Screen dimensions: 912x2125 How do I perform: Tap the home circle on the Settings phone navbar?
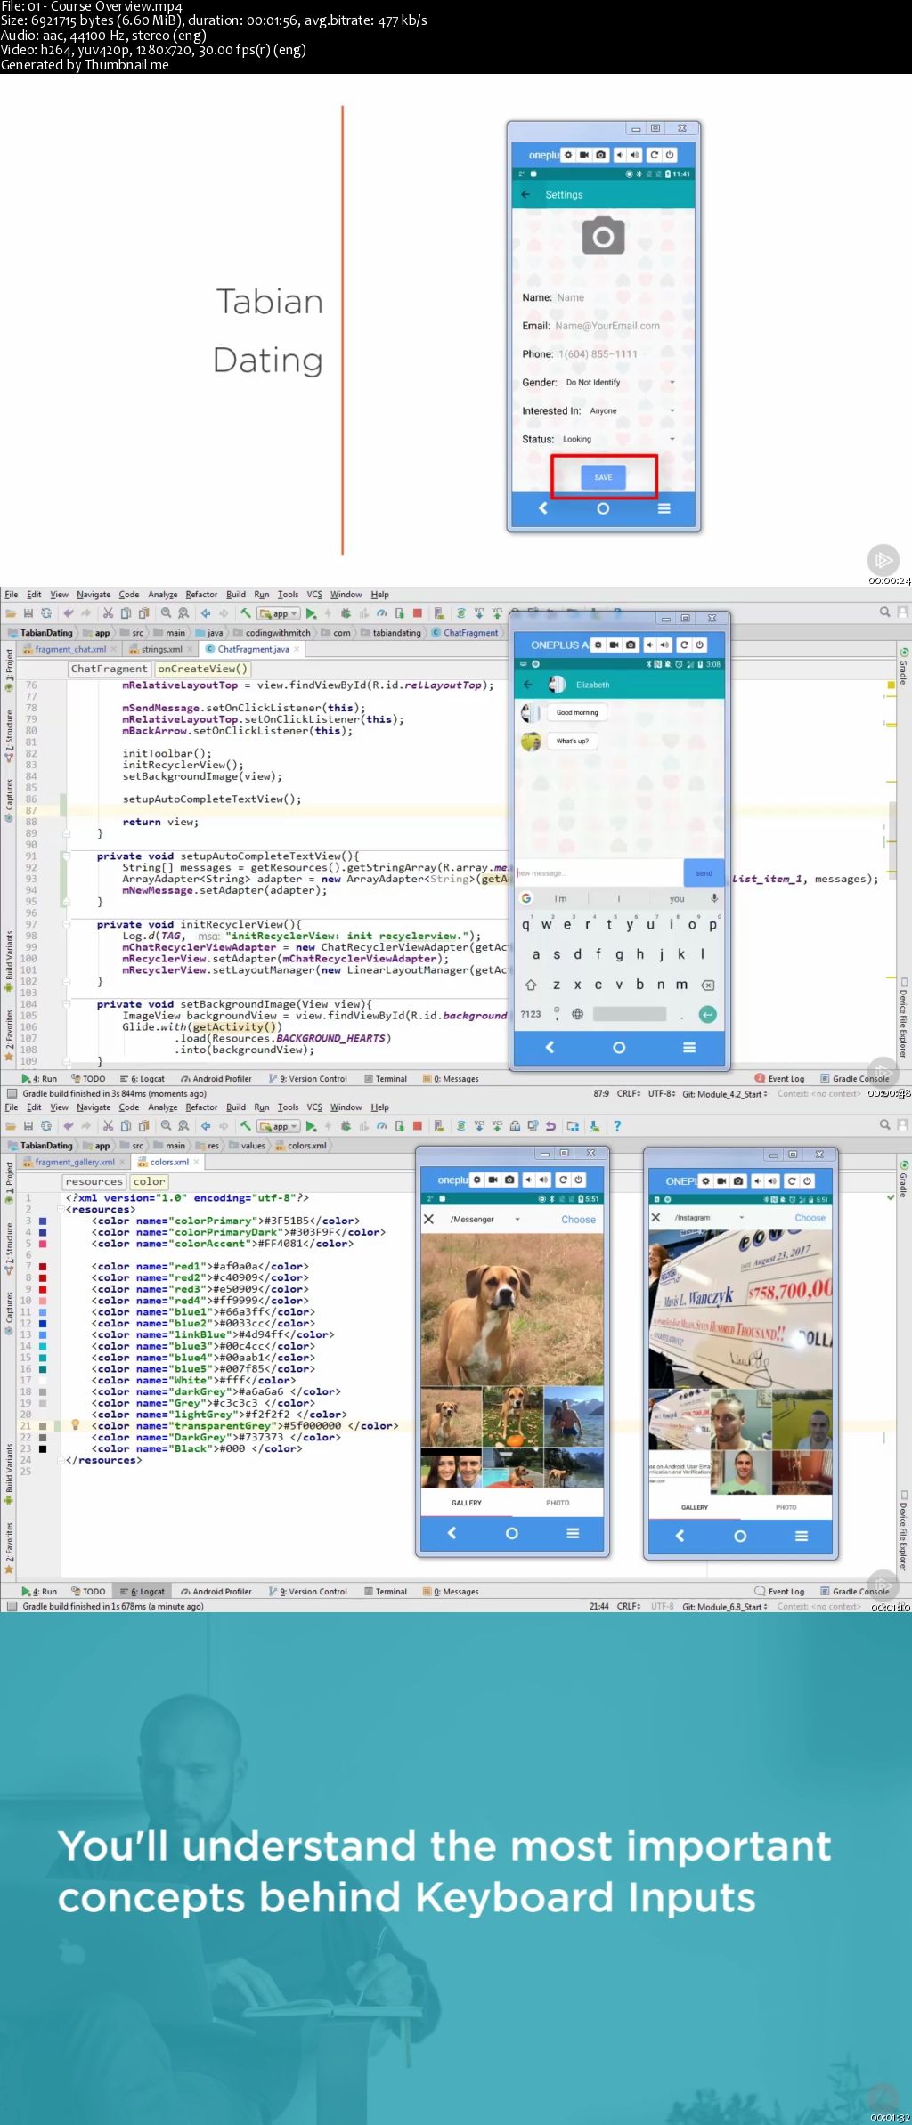[x=603, y=508]
